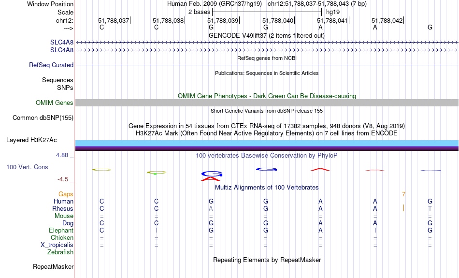The height and width of the screenshot is (278, 459).
Task: Select the Zebrafish alignment row label
Action: [x=60, y=252]
